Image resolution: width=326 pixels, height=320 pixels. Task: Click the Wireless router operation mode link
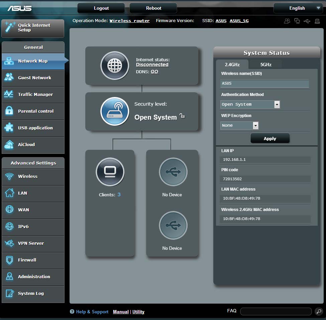click(x=129, y=21)
